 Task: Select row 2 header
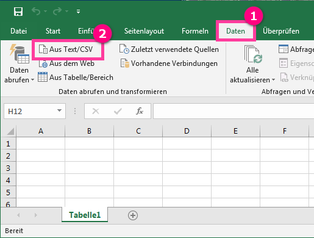9,156
